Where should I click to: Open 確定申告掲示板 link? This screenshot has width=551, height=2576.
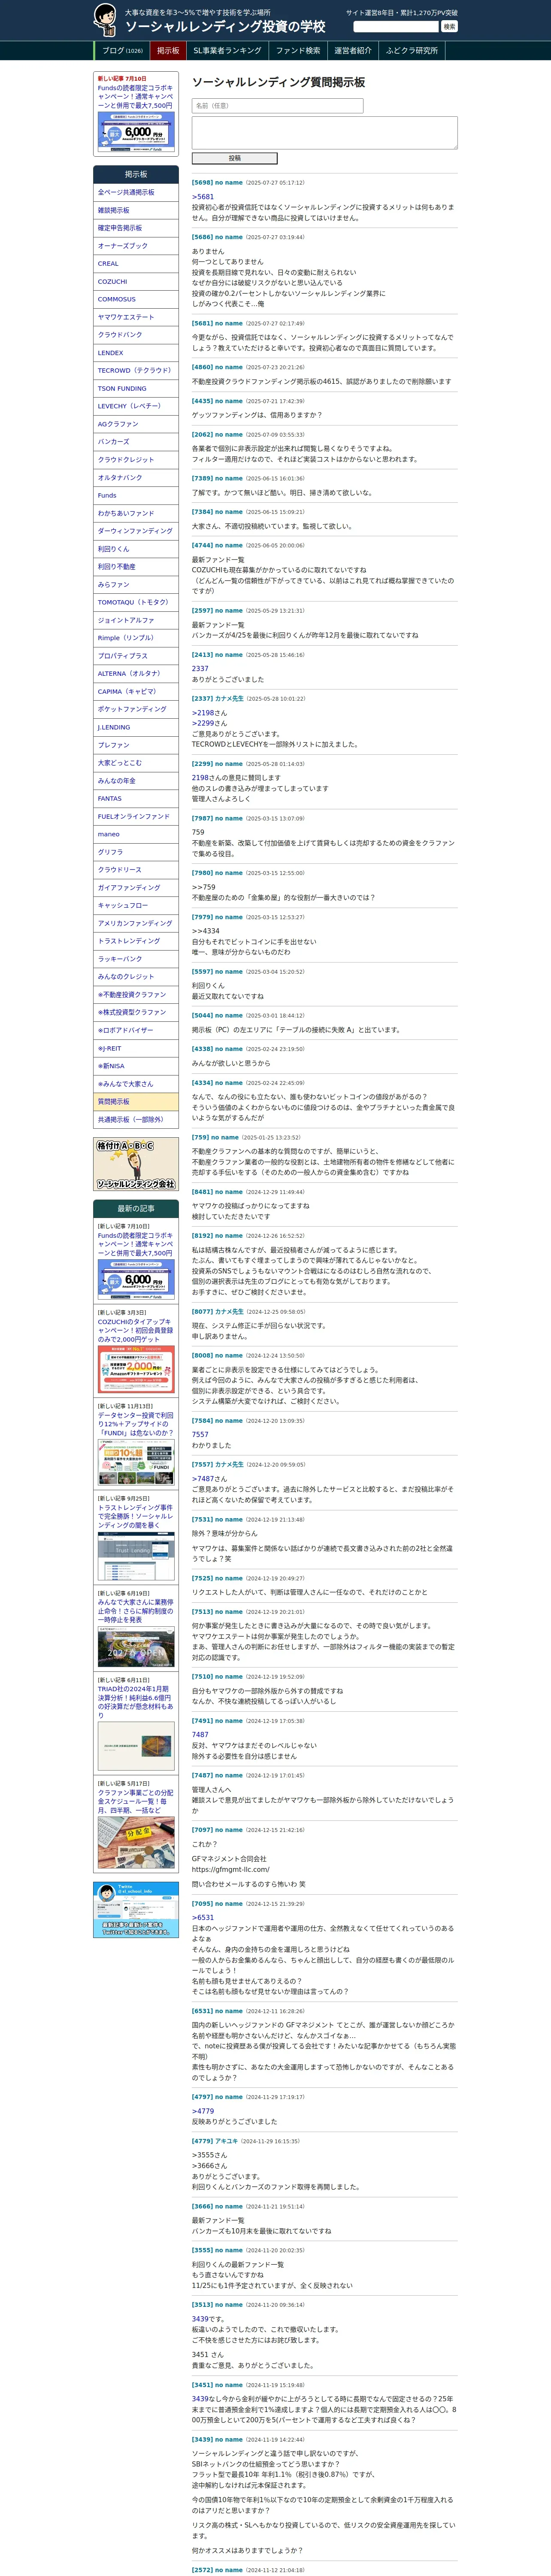click(x=136, y=228)
